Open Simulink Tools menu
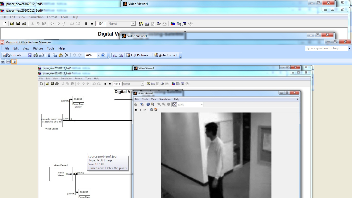 coord(64,17)
